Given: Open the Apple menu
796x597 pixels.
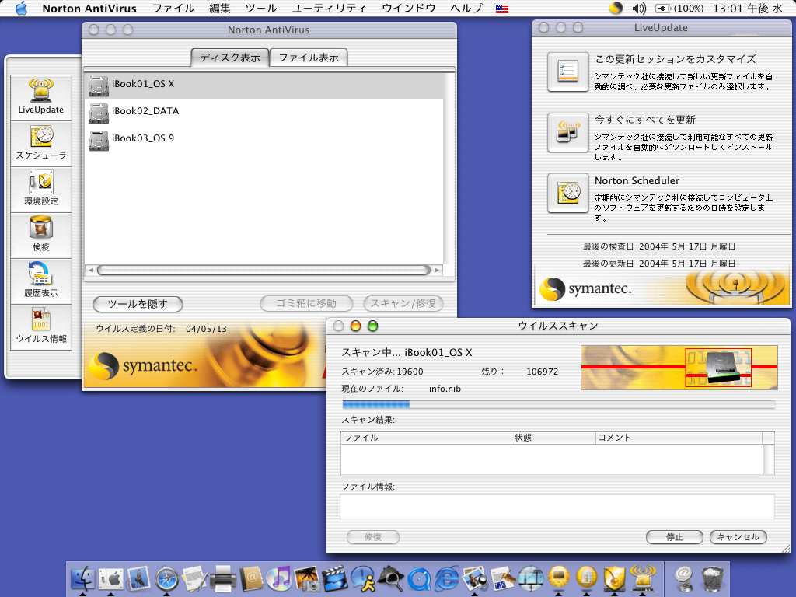Looking at the screenshot, I should (21, 8).
